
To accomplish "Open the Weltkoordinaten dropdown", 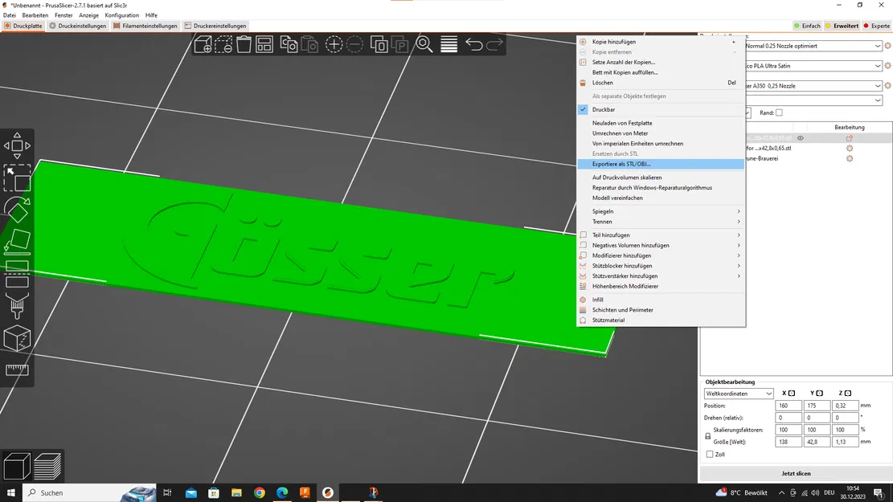I will click(x=739, y=394).
